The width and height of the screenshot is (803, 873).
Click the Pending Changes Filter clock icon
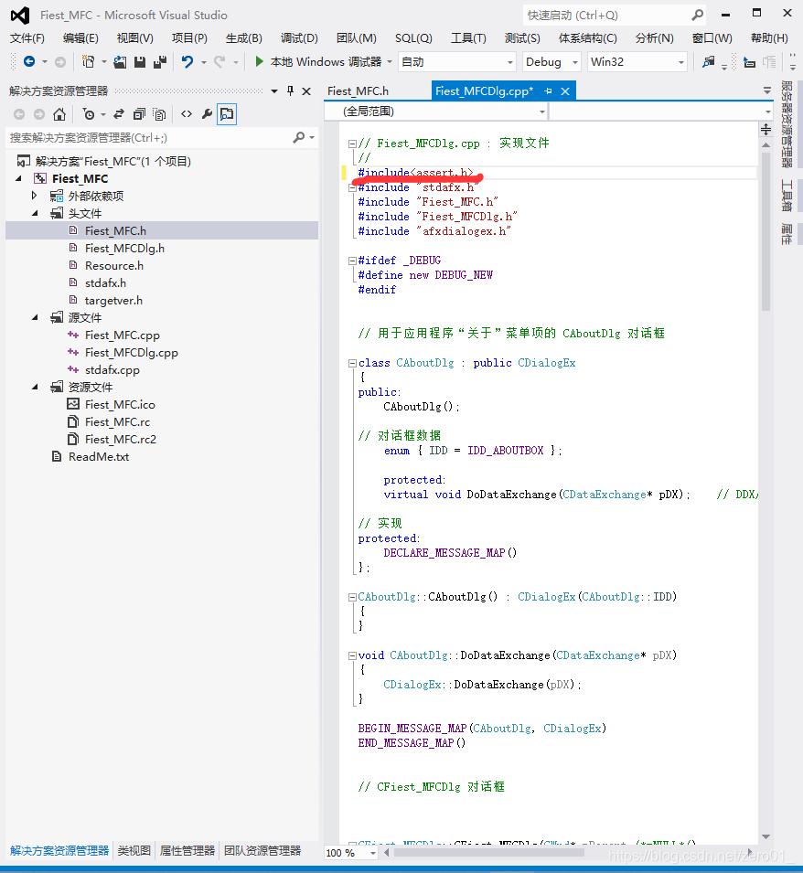coord(89,114)
